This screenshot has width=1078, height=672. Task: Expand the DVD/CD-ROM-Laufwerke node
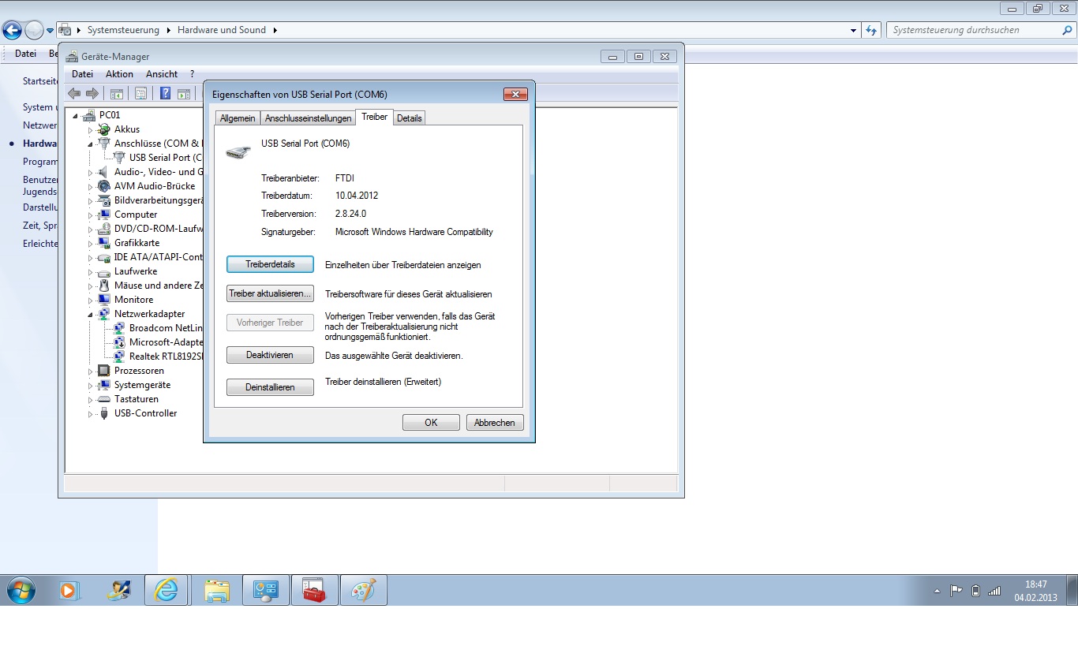[90, 229]
